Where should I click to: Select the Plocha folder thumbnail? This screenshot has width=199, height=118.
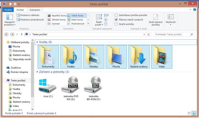(116, 57)
